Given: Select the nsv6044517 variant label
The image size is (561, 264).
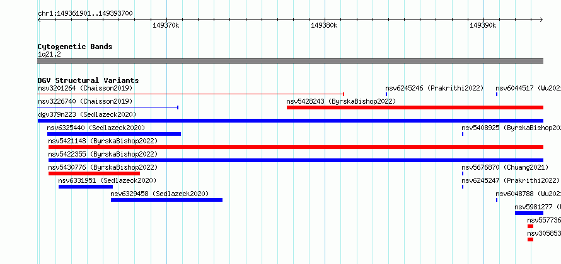Looking at the screenshot, I should [x=528, y=88].
